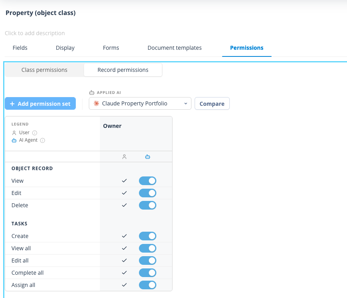Click the user checkmark in View row

pos(124,181)
